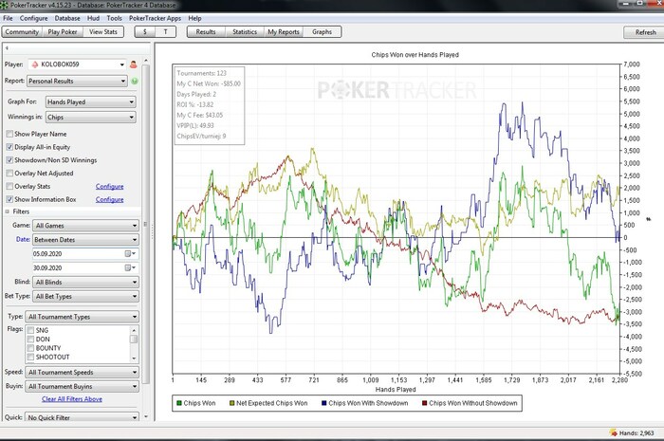Click the green icon next to Report dropdown
The height and width of the screenshot is (441, 664).
134,82
